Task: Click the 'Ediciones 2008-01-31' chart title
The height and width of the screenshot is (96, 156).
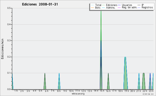Action: [40, 4]
